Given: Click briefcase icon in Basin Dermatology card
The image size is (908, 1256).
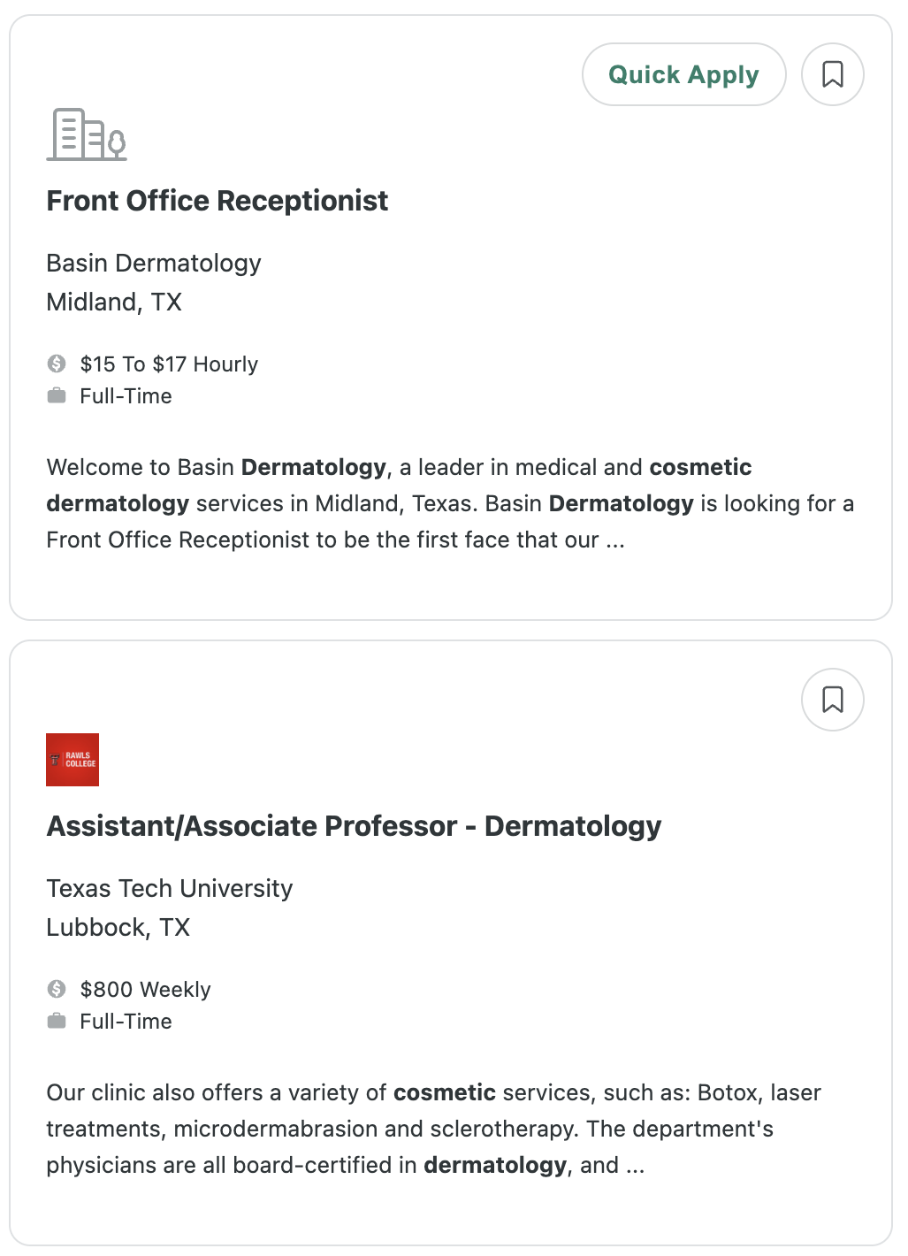Looking at the screenshot, I should point(57,395).
